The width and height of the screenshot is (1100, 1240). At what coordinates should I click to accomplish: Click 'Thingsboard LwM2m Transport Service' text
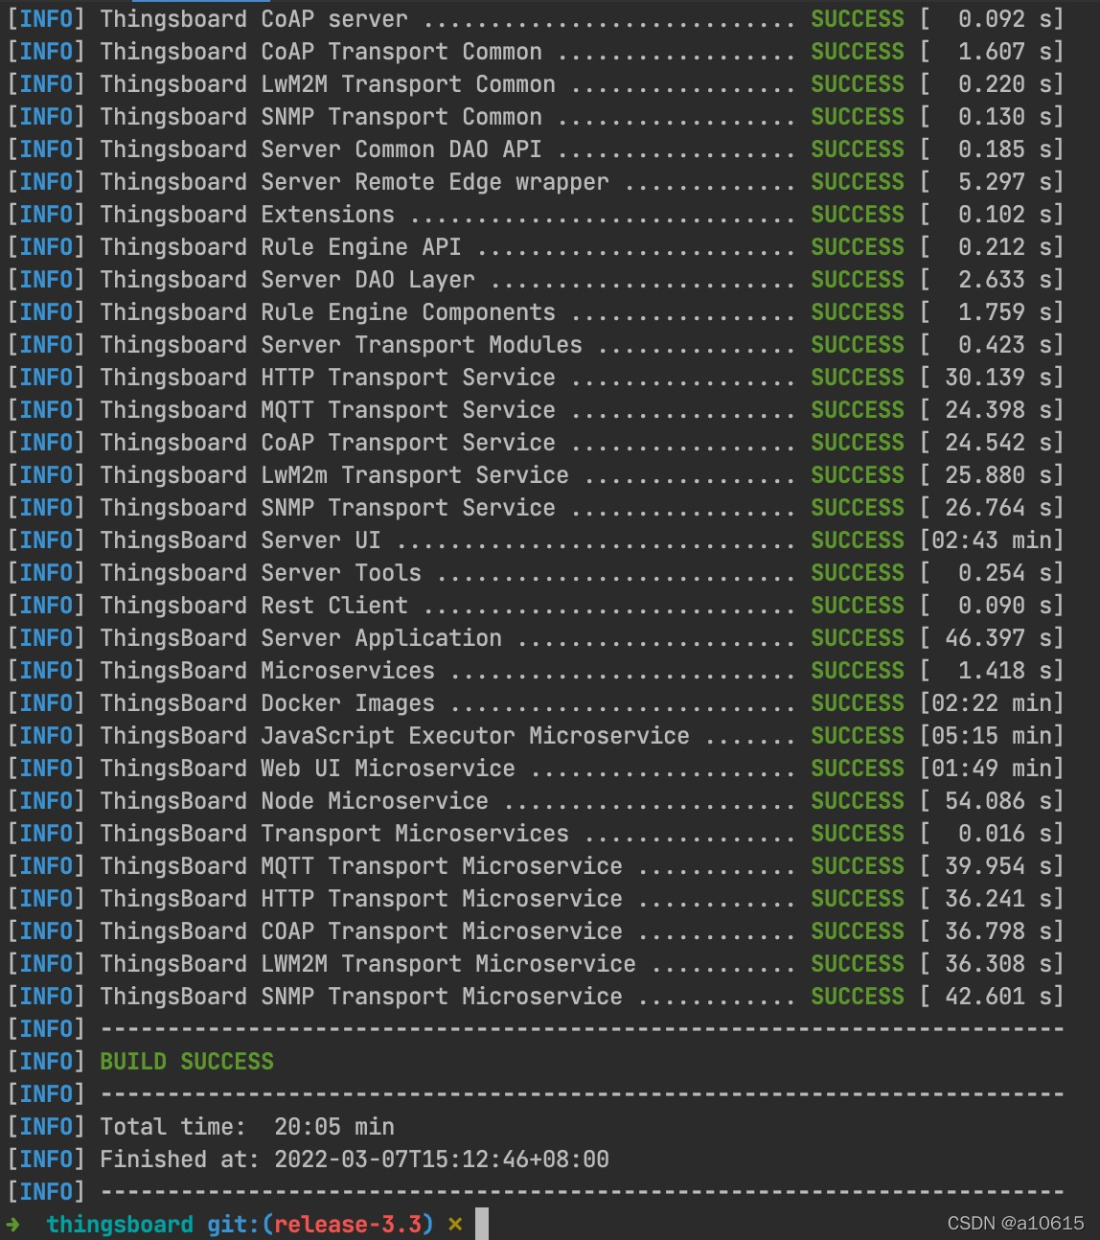(334, 475)
